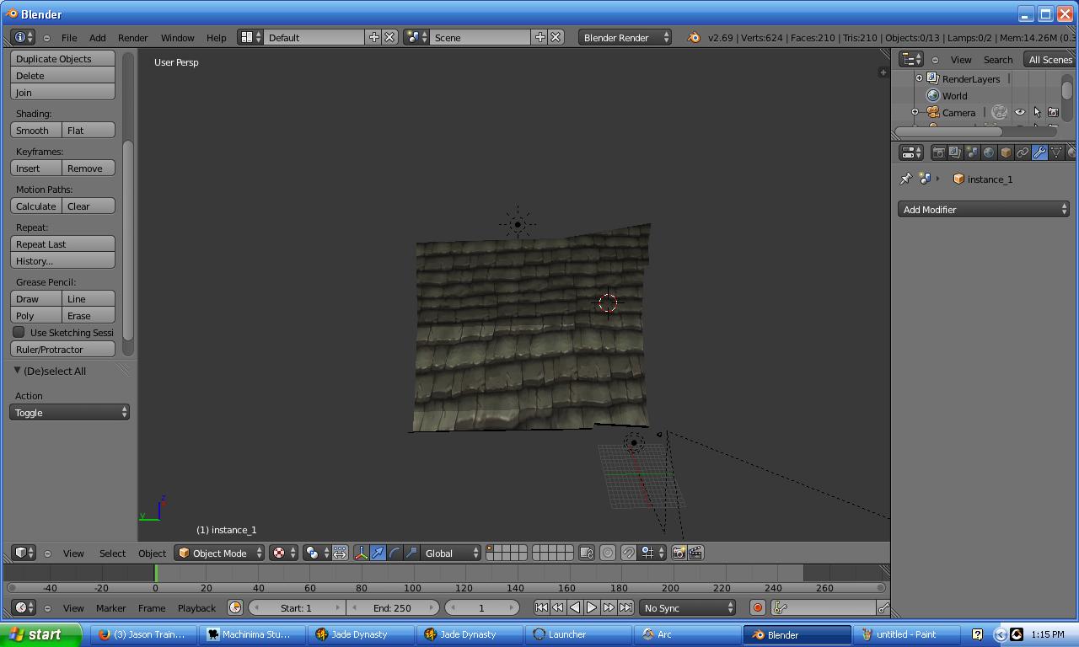Open the World properties tab
This screenshot has width=1079, height=647.
(988, 152)
